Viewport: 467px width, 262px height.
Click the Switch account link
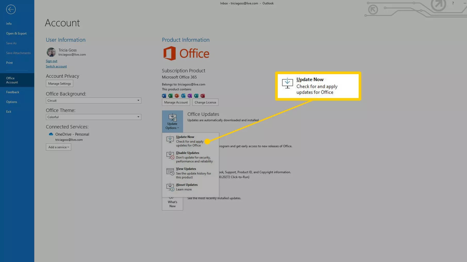click(56, 66)
